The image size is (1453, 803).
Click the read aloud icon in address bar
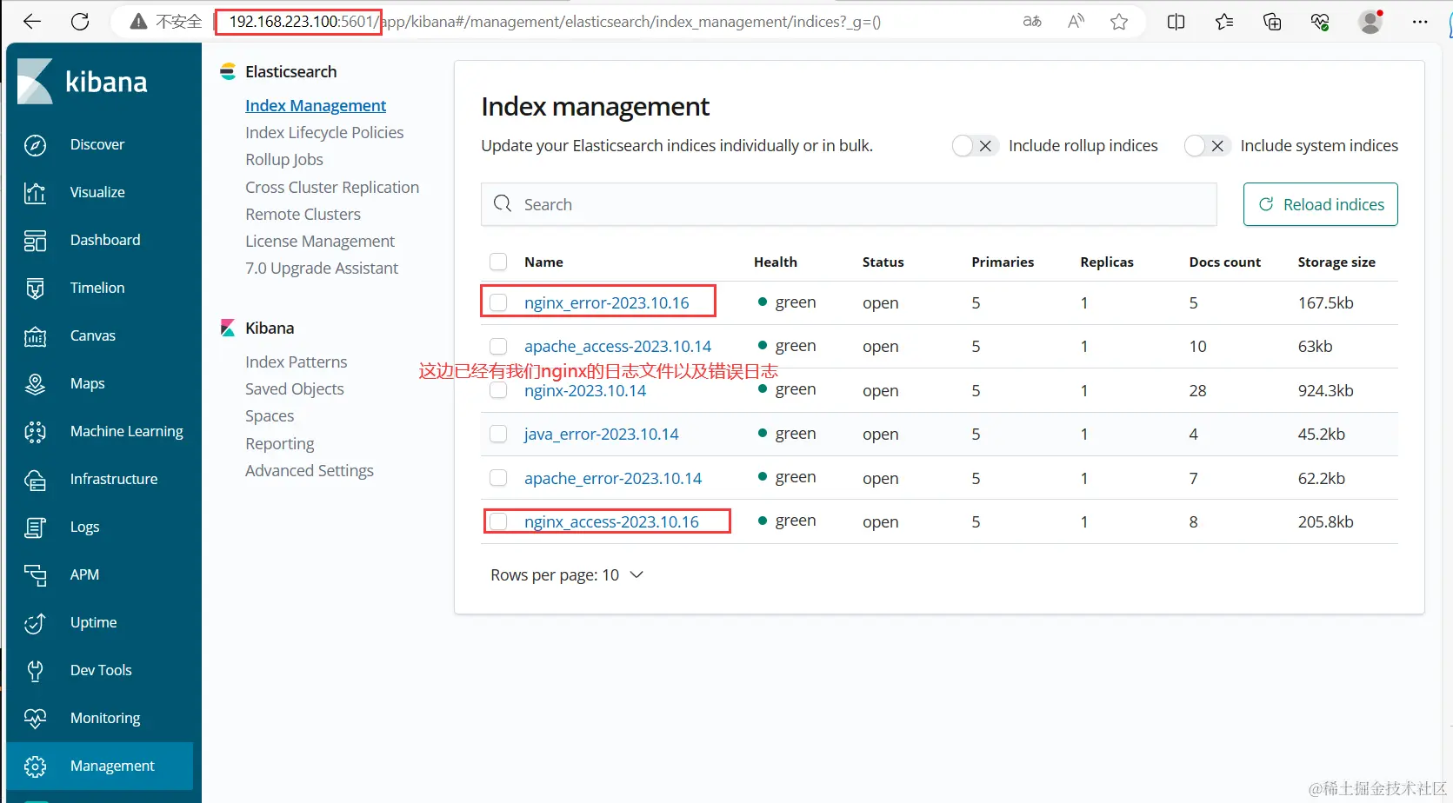(x=1076, y=22)
